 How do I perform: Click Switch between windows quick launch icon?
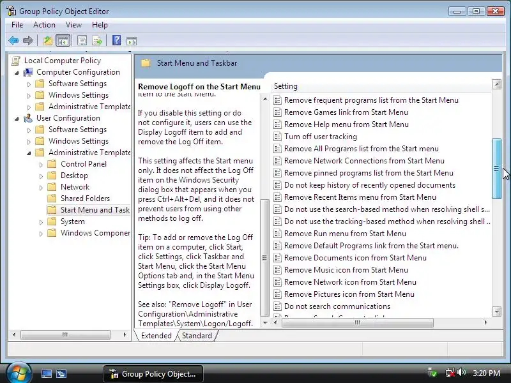coord(61,373)
